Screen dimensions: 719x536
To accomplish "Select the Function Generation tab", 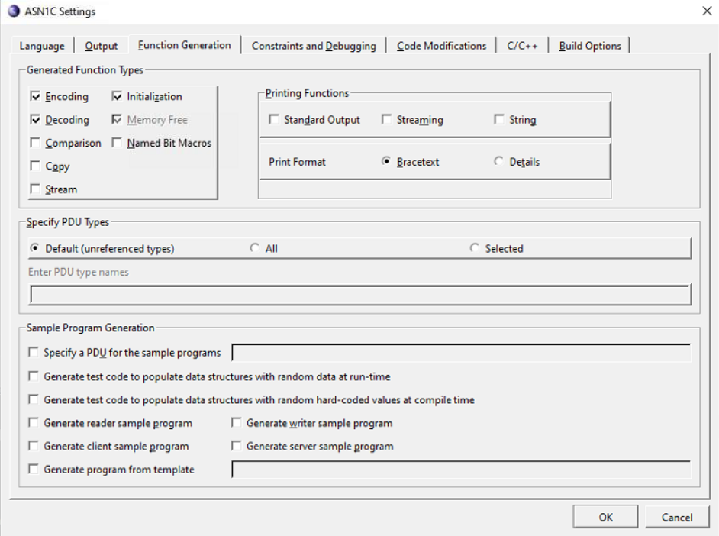I will (x=185, y=45).
